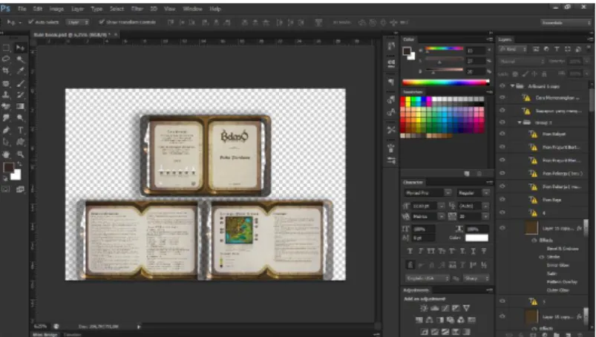Select the Clone Stamp tool
Viewport: 596px width, 337px height.
[6, 95]
